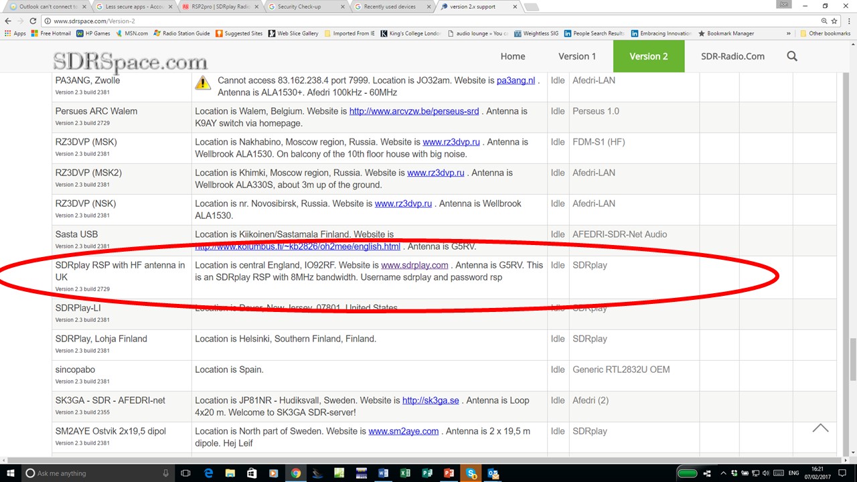Click the warning icon in PA3ANG row
The width and height of the screenshot is (857, 482).
(x=203, y=83)
